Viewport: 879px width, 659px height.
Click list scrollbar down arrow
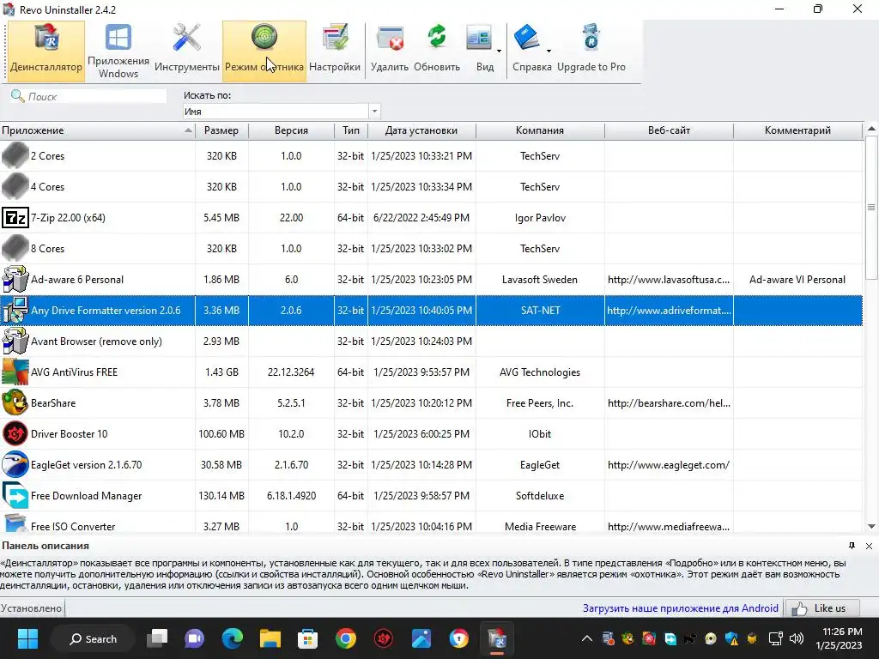click(871, 526)
